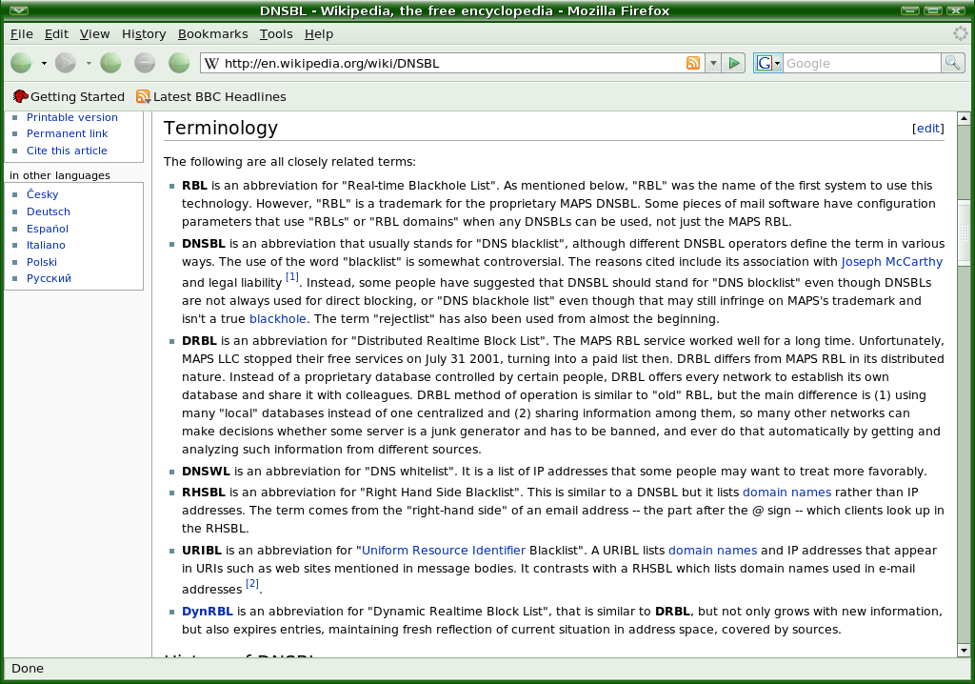The height and width of the screenshot is (684, 975).
Task: Click the Terminology heading text
Action: 221,128
